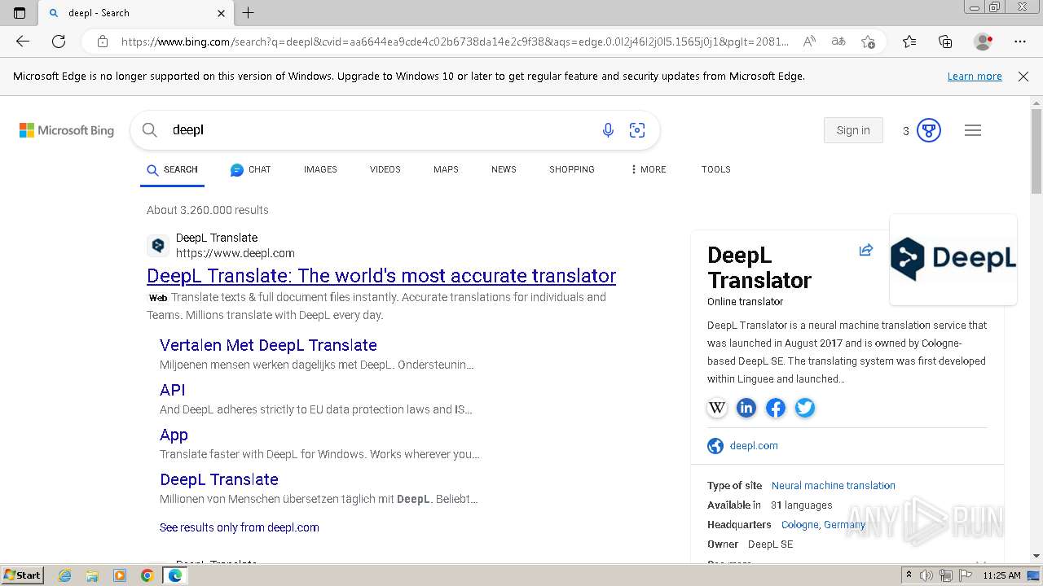This screenshot has height=586, width=1043.
Task: Switch to the CHAT tab
Action: tap(250, 170)
